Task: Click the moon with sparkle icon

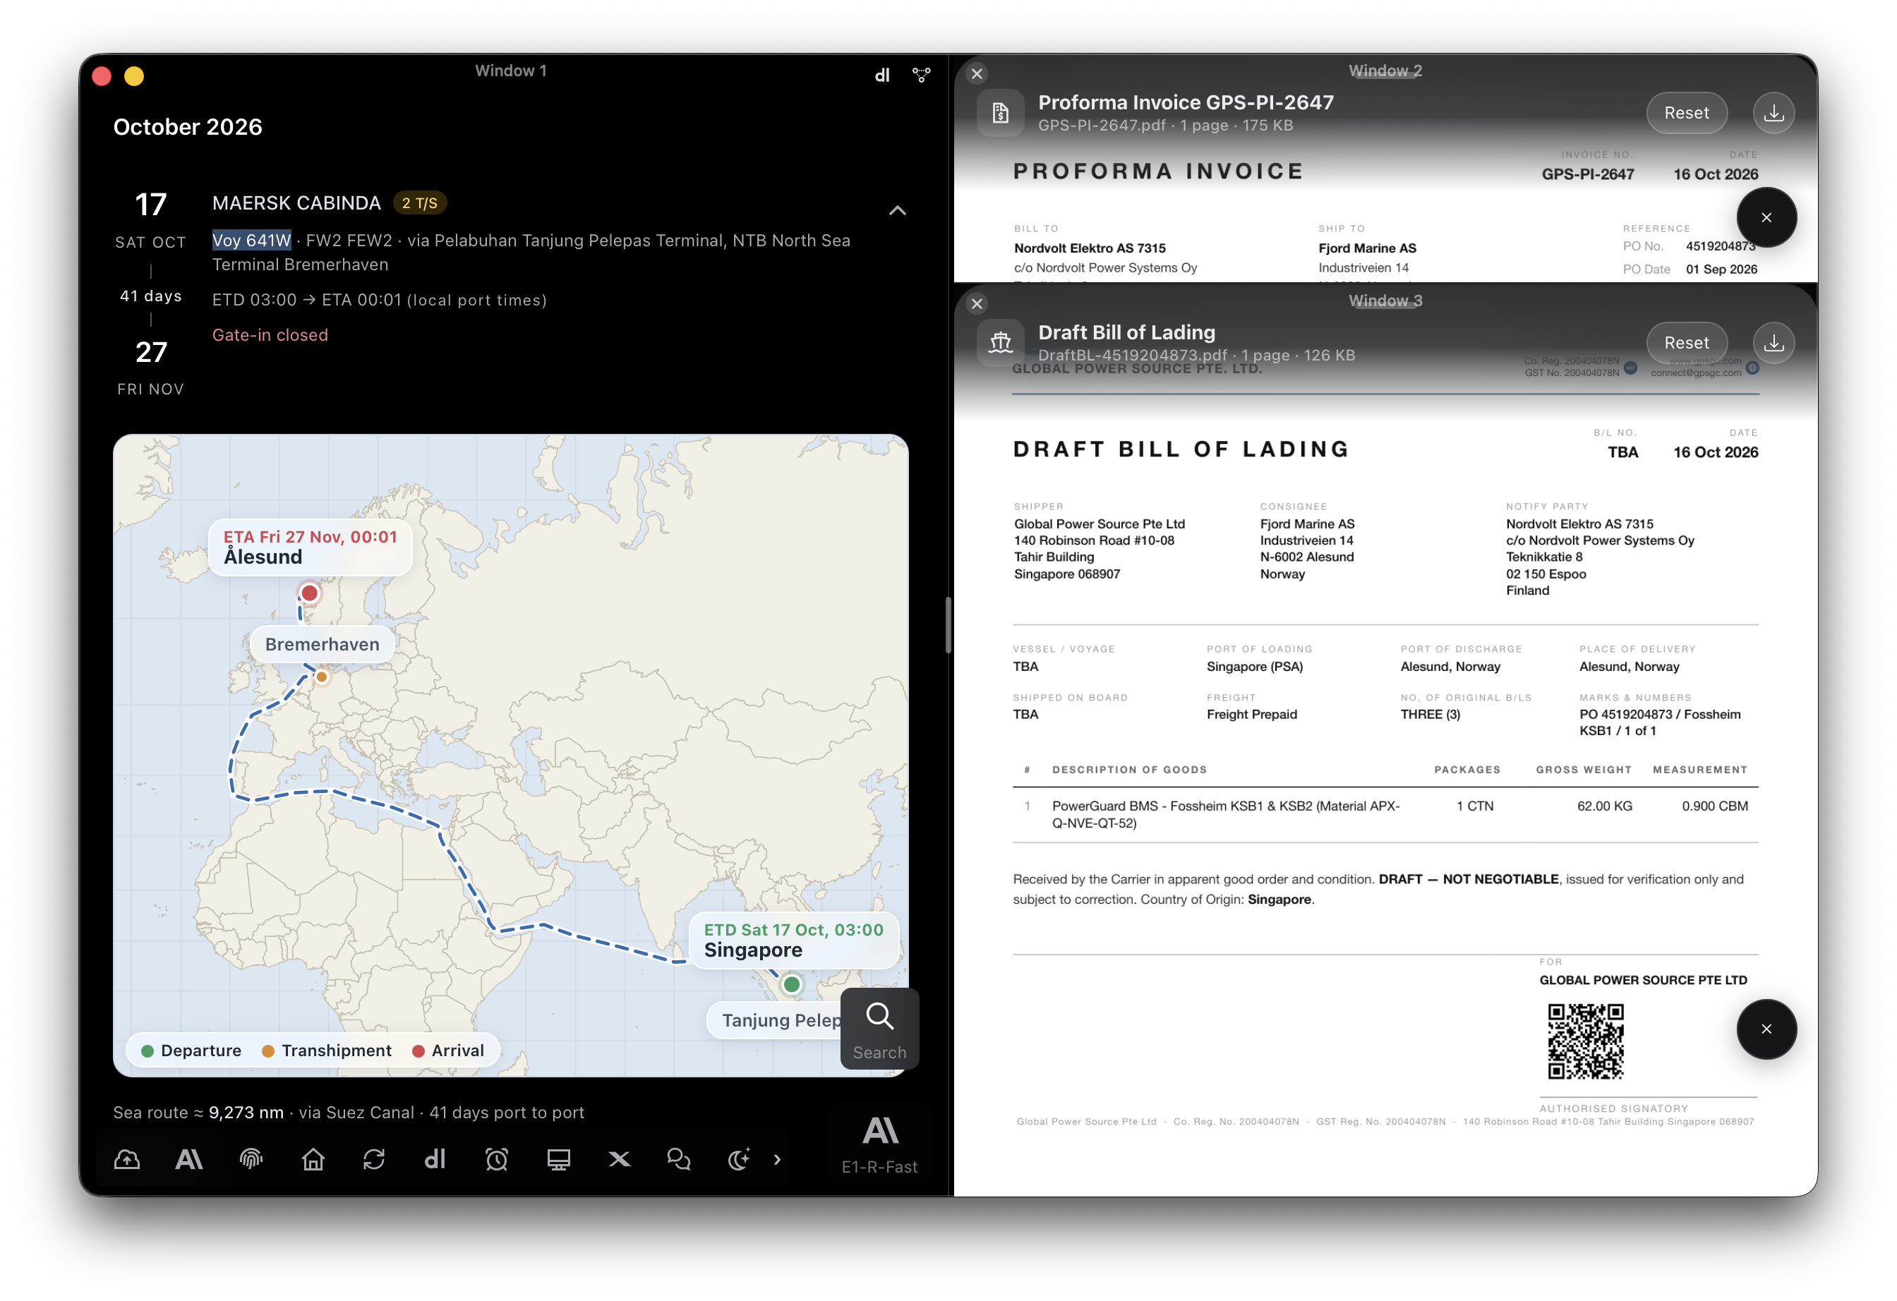Action: [x=740, y=1159]
